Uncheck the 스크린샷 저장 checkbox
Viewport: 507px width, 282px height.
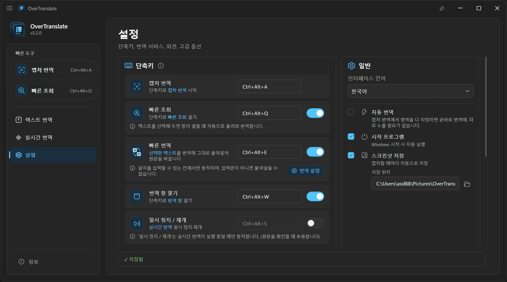point(351,155)
